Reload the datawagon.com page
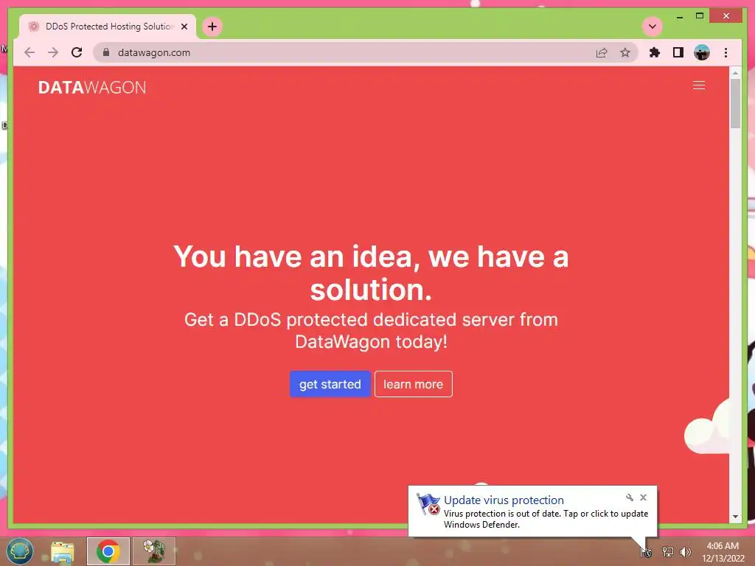This screenshot has width=755, height=566. pyautogui.click(x=77, y=52)
